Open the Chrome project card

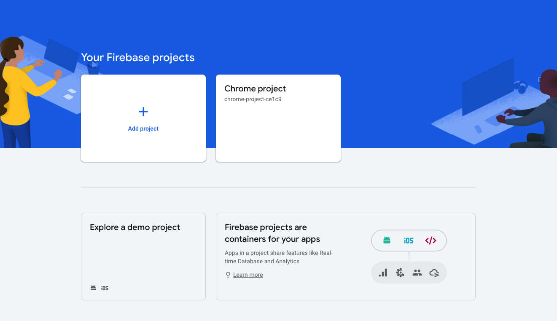[278, 118]
